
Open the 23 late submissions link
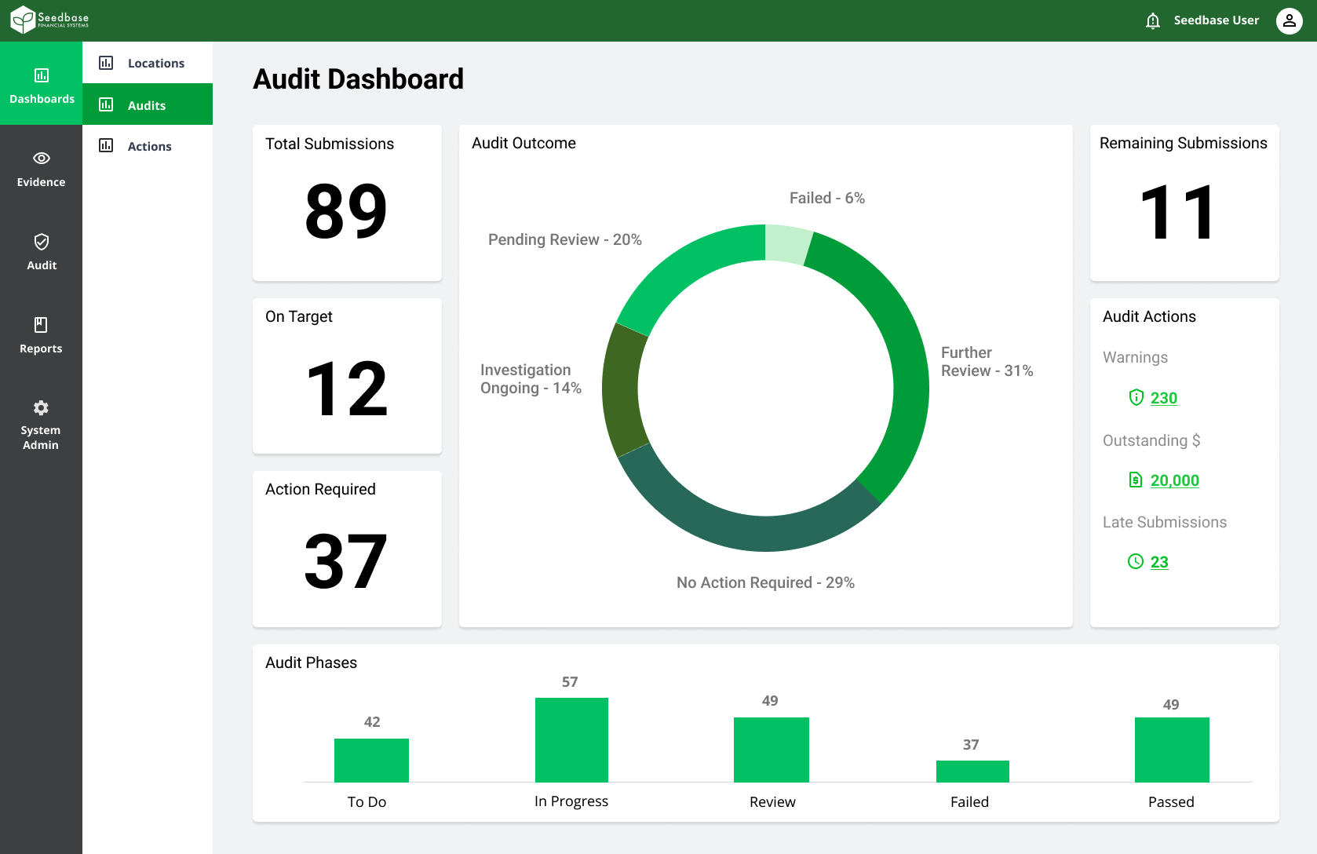[x=1158, y=562]
